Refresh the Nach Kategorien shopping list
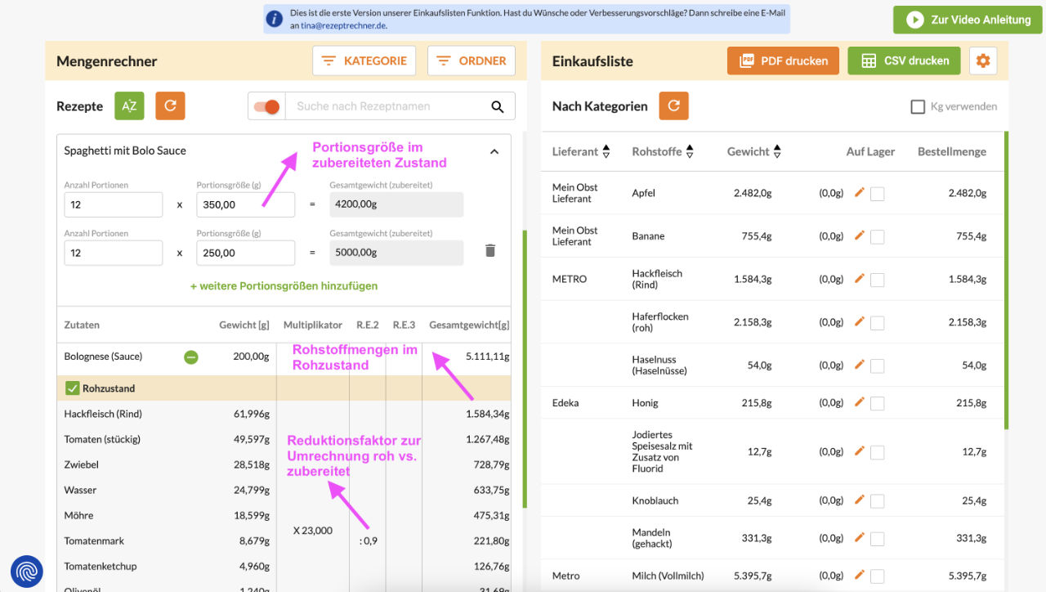The width and height of the screenshot is (1046, 592). pyautogui.click(x=673, y=106)
